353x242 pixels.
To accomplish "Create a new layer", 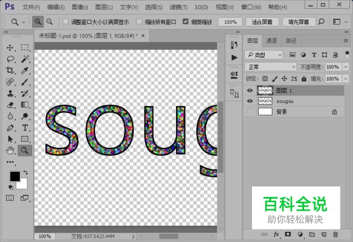I will pyautogui.click(x=324, y=234).
